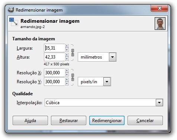Click the Ajuda button
The height and width of the screenshot is (140, 177).
pyautogui.click(x=30, y=121)
